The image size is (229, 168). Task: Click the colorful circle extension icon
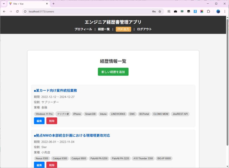tap(202, 11)
